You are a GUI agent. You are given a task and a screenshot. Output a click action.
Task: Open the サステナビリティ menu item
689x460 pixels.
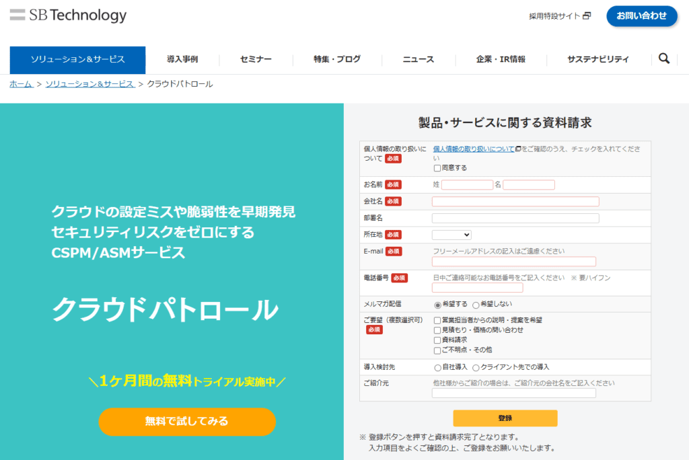598,59
